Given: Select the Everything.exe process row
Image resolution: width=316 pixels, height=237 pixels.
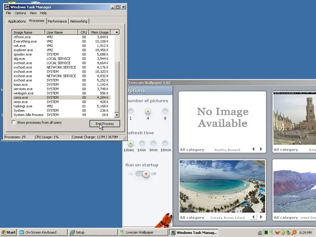Looking at the screenshot, I should (61, 41).
